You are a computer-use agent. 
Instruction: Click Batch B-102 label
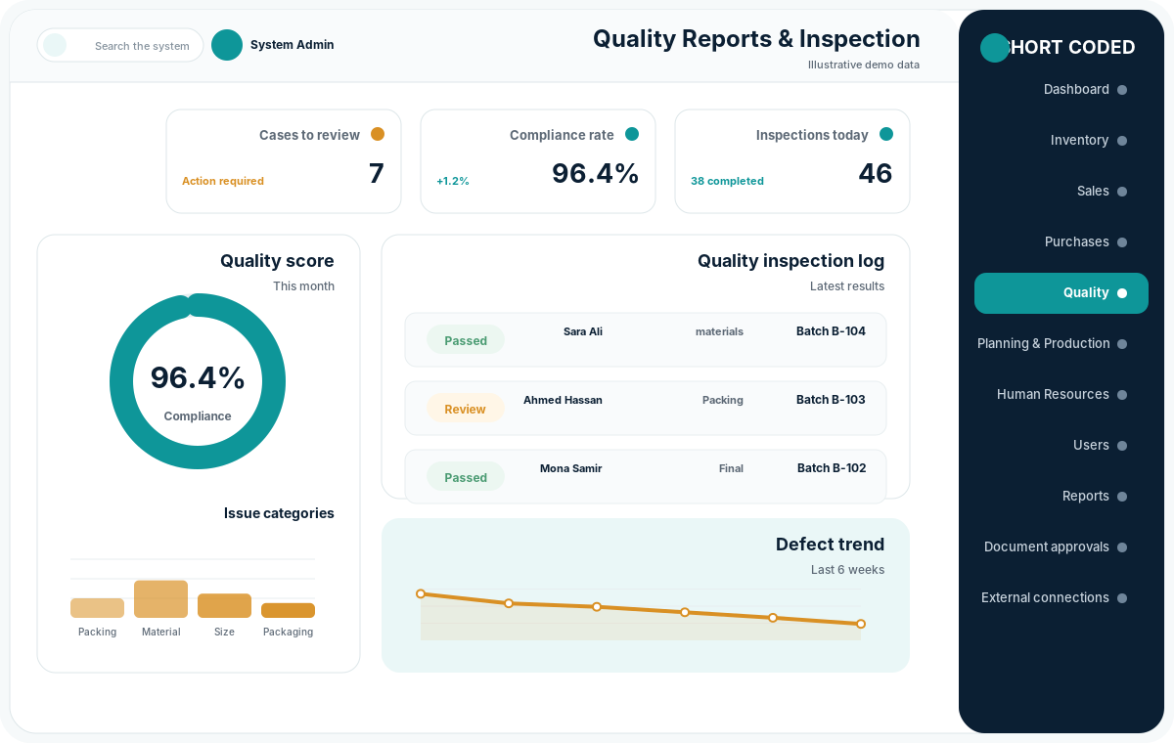832,468
